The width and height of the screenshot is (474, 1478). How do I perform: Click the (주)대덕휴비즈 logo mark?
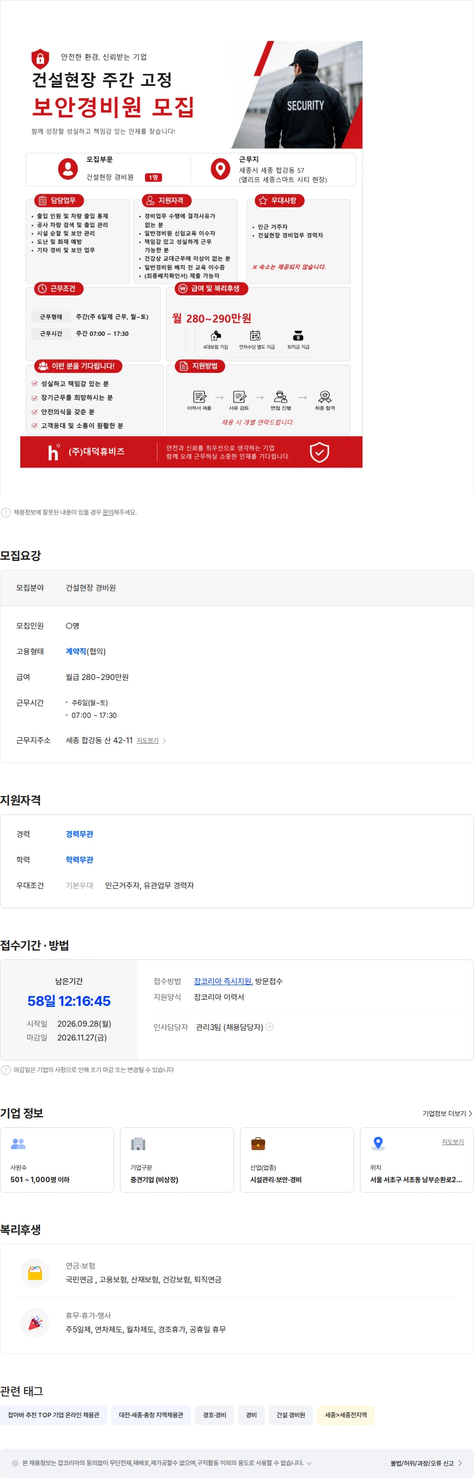point(53,452)
